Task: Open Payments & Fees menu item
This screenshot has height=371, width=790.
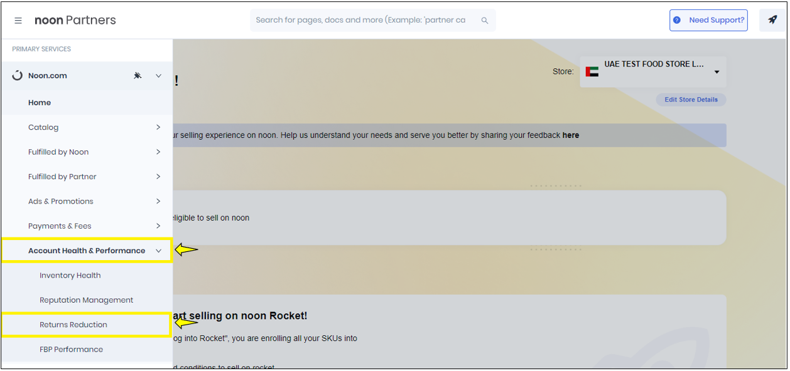Action: coord(87,226)
